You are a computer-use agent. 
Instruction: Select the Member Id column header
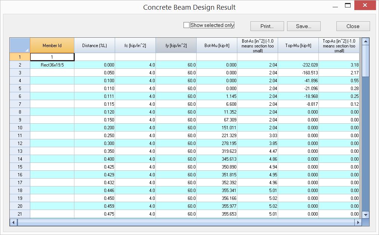point(52,45)
